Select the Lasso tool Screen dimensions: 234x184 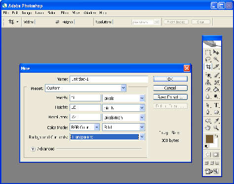pyautogui.click(x=208, y=59)
